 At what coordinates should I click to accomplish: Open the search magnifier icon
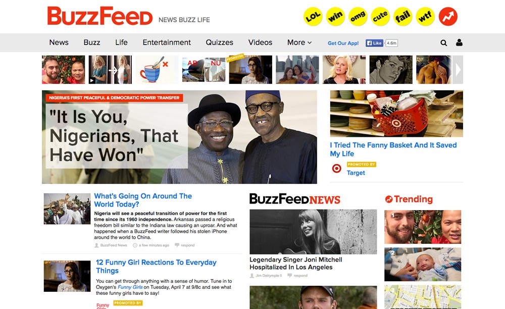click(x=443, y=43)
